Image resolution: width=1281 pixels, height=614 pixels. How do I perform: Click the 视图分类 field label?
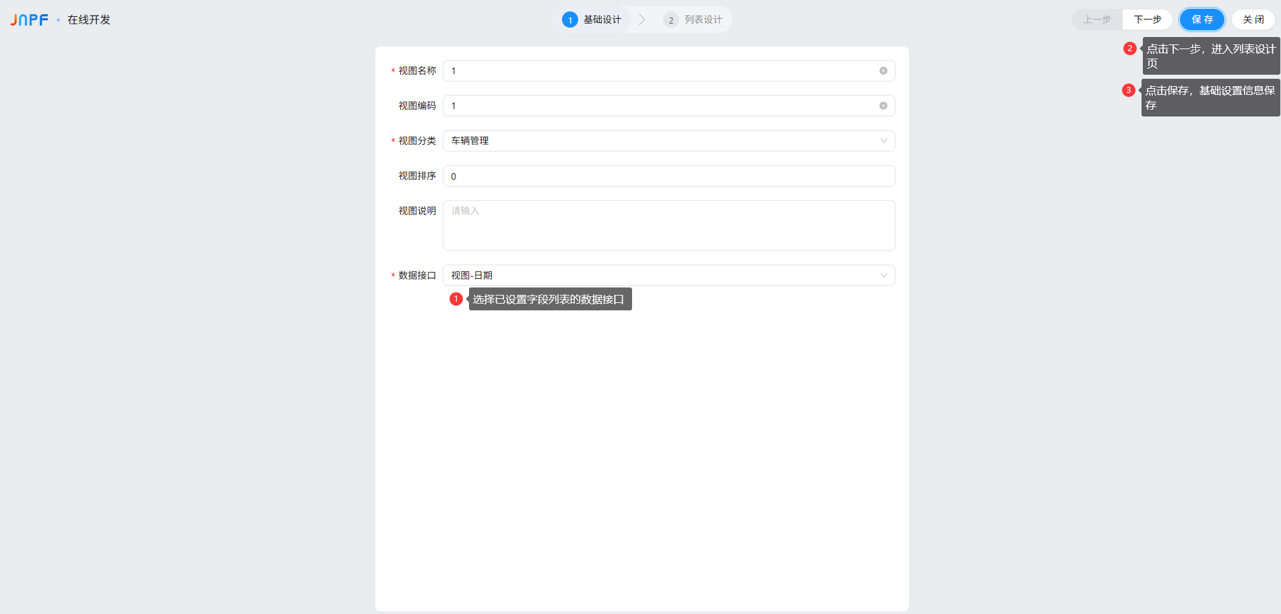pyautogui.click(x=417, y=141)
